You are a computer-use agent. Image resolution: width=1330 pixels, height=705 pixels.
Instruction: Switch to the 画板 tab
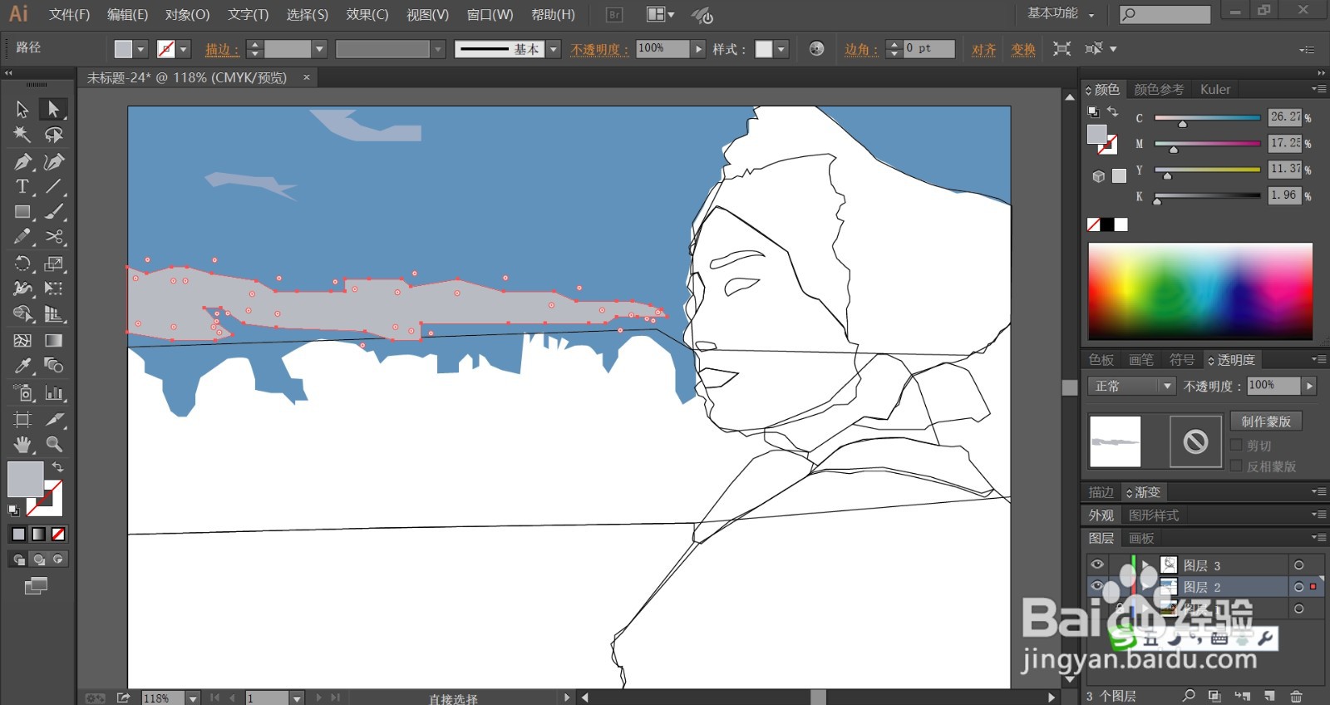1141,538
